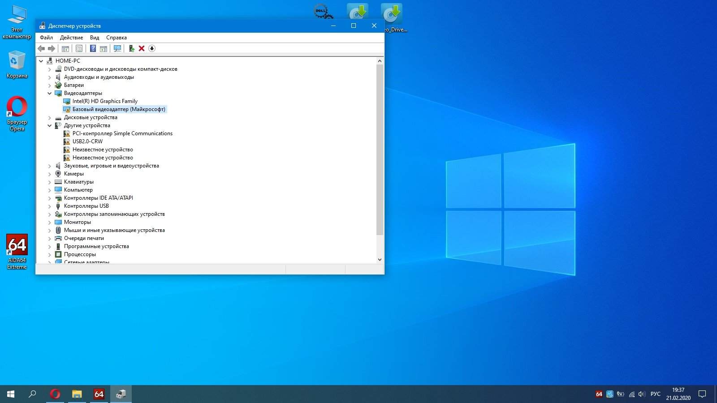Image resolution: width=717 pixels, height=403 pixels.
Task: Select the USB2.0-CRW device
Action: [x=87, y=141]
